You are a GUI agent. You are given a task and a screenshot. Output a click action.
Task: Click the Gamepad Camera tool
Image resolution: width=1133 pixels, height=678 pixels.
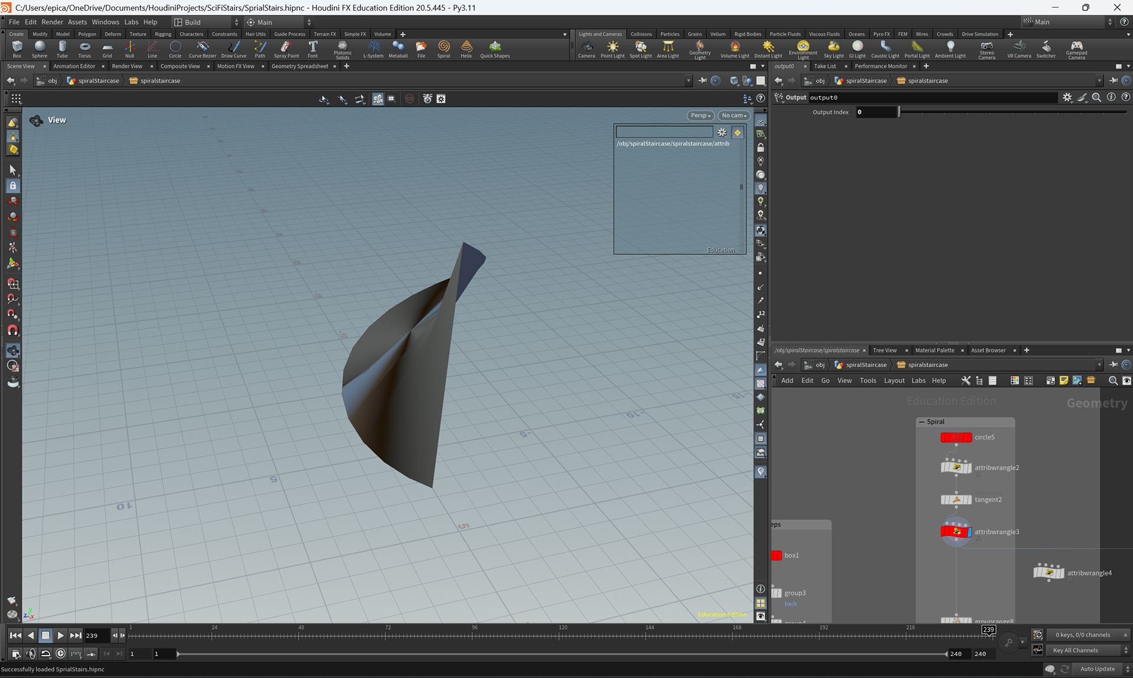click(1076, 50)
